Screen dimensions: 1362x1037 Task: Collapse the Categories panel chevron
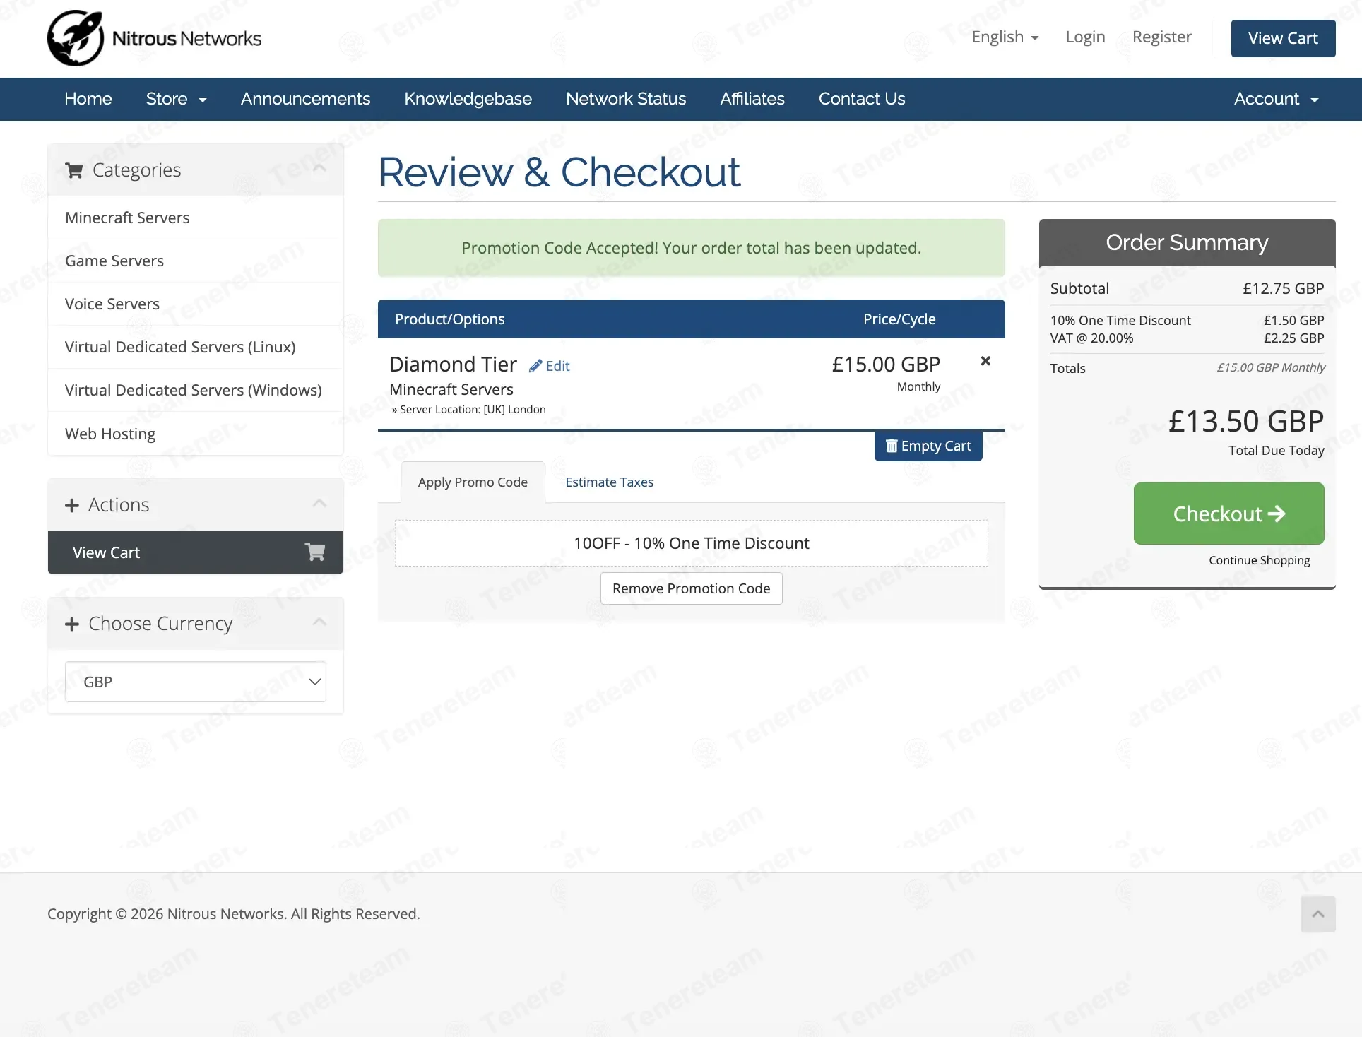click(319, 168)
